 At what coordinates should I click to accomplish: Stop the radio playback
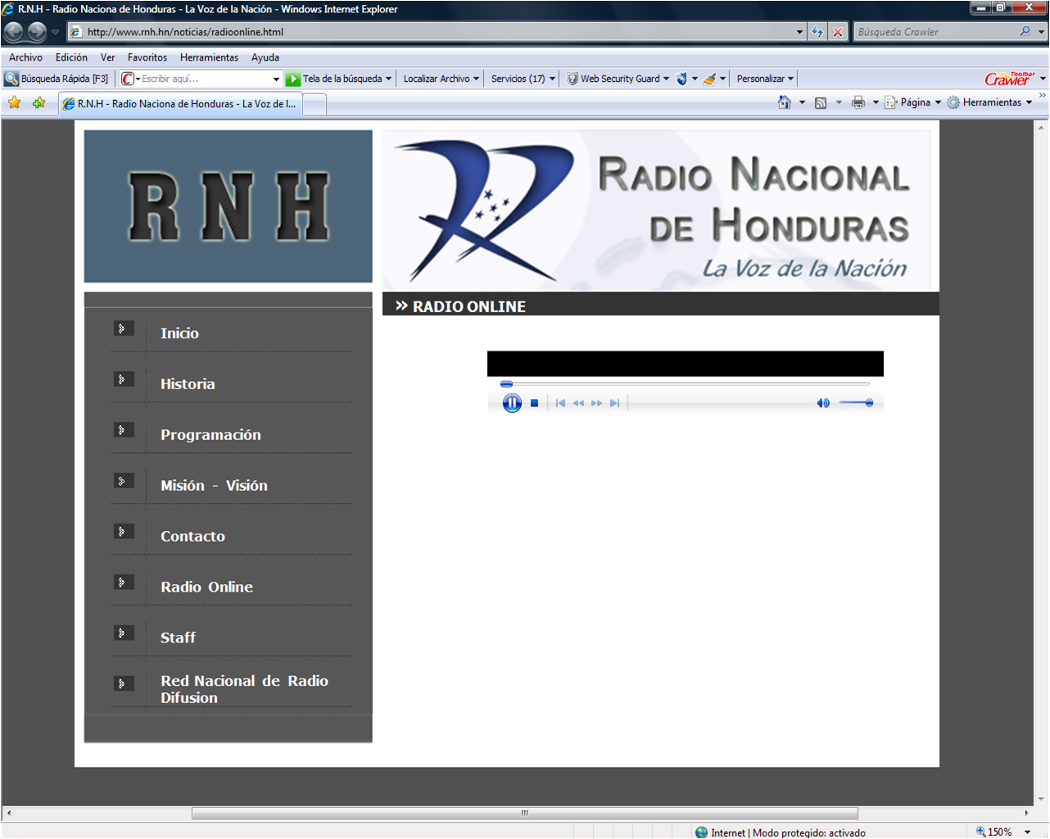534,403
